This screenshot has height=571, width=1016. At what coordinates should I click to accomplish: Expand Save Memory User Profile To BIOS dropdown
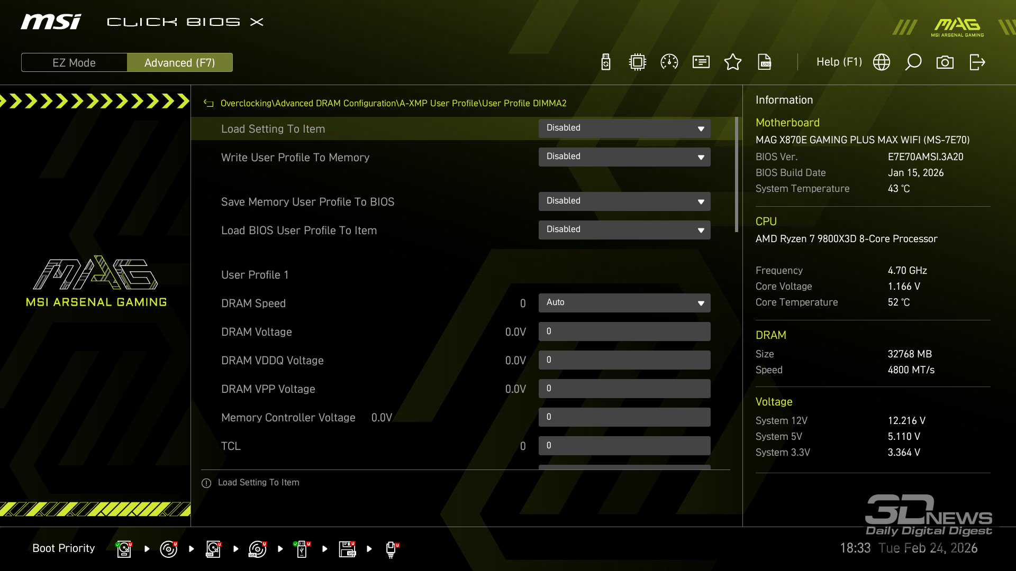(624, 201)
